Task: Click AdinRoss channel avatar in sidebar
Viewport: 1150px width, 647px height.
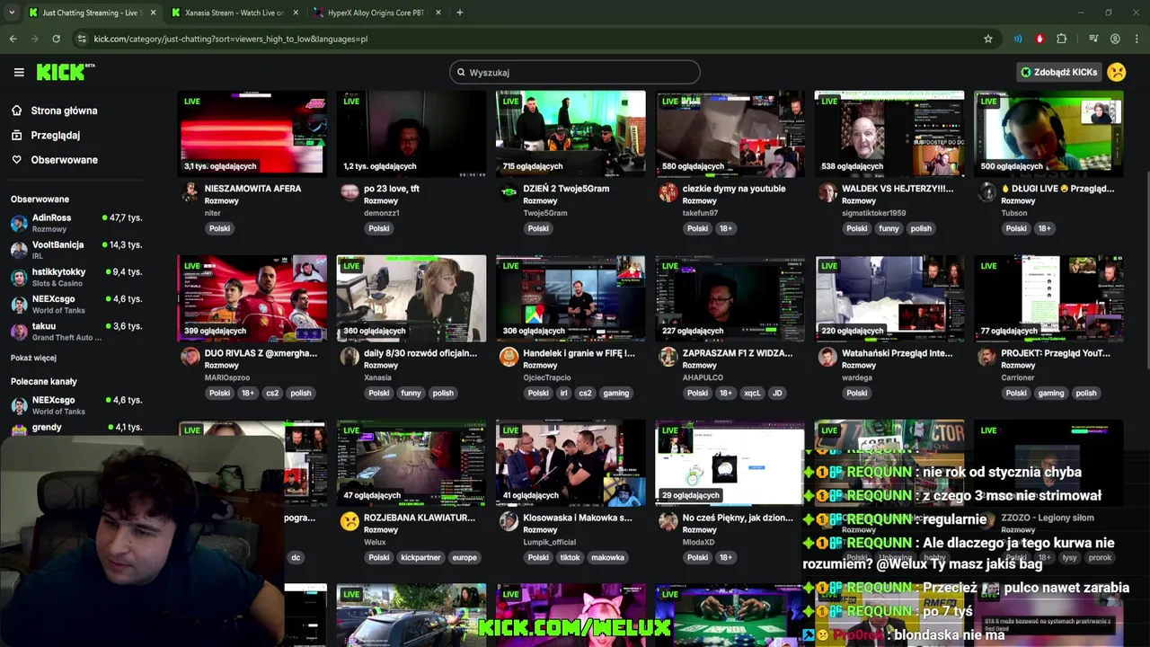Action: pyautogui.click(x=19, y=223)
